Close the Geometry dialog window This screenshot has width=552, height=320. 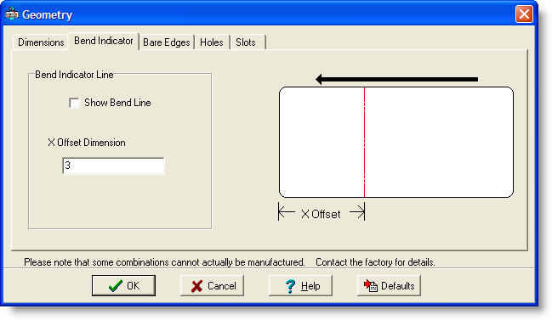(x=524, y=14)
